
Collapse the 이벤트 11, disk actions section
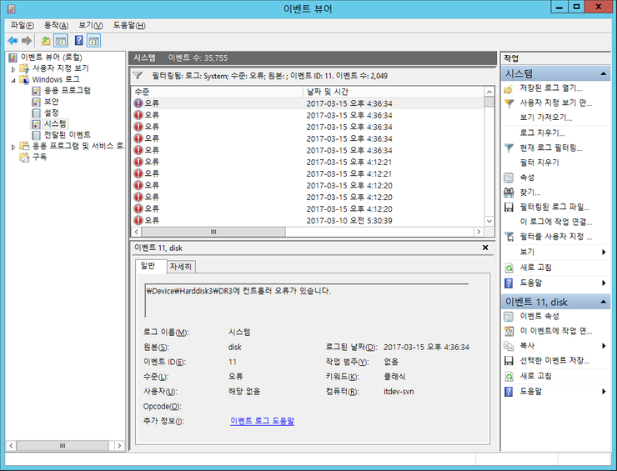[603, 302]
